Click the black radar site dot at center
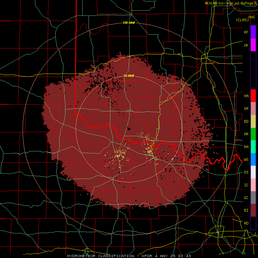258x258 pixels. coord(129,129)
